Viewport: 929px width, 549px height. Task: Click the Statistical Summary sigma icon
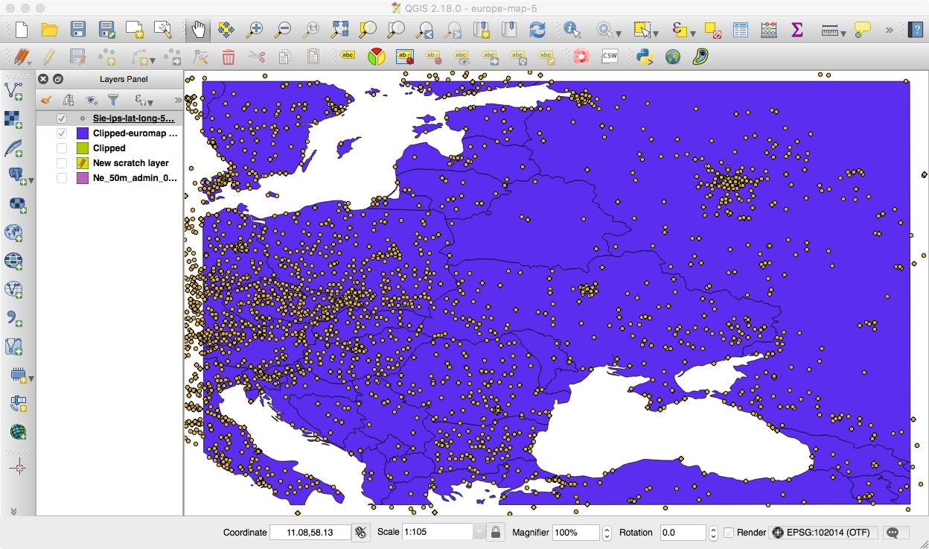pyautogui.click(x=796, y=31)
